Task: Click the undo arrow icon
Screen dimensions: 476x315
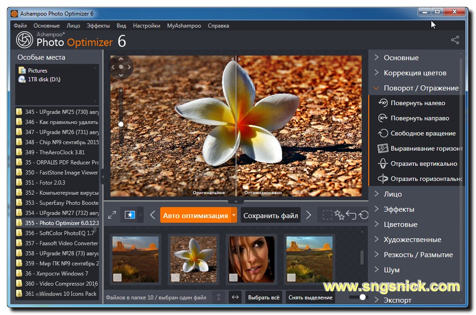Action: pyautogui.click(x=351, y=215)
